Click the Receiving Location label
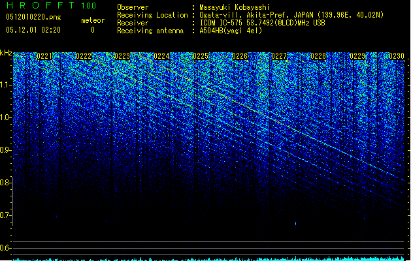 click(152, 15)
